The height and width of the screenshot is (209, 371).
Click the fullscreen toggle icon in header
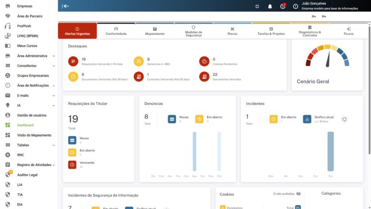257,6
